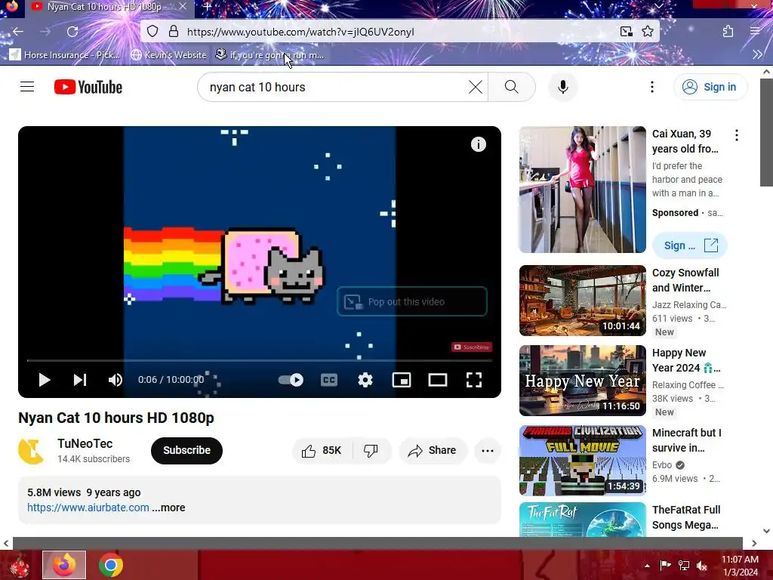Switch to theater mode
773x580 pixels.
click(437, 380)
